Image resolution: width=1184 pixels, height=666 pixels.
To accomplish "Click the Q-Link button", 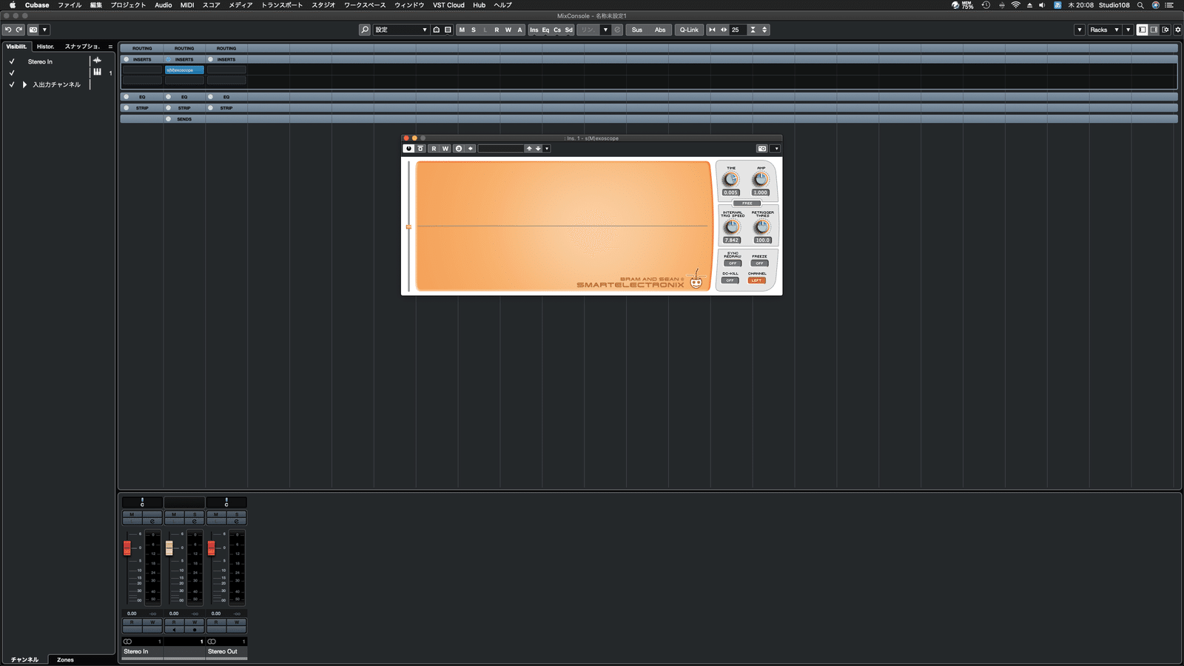I will tap(689, 30).
